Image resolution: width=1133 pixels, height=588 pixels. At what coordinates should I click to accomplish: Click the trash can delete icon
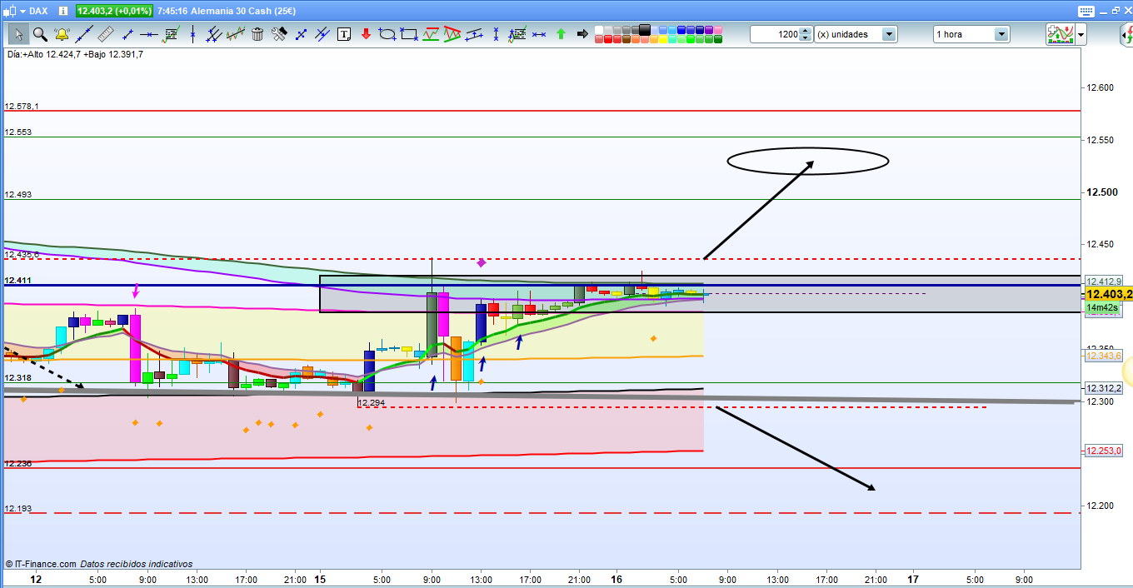click(257, 34)
